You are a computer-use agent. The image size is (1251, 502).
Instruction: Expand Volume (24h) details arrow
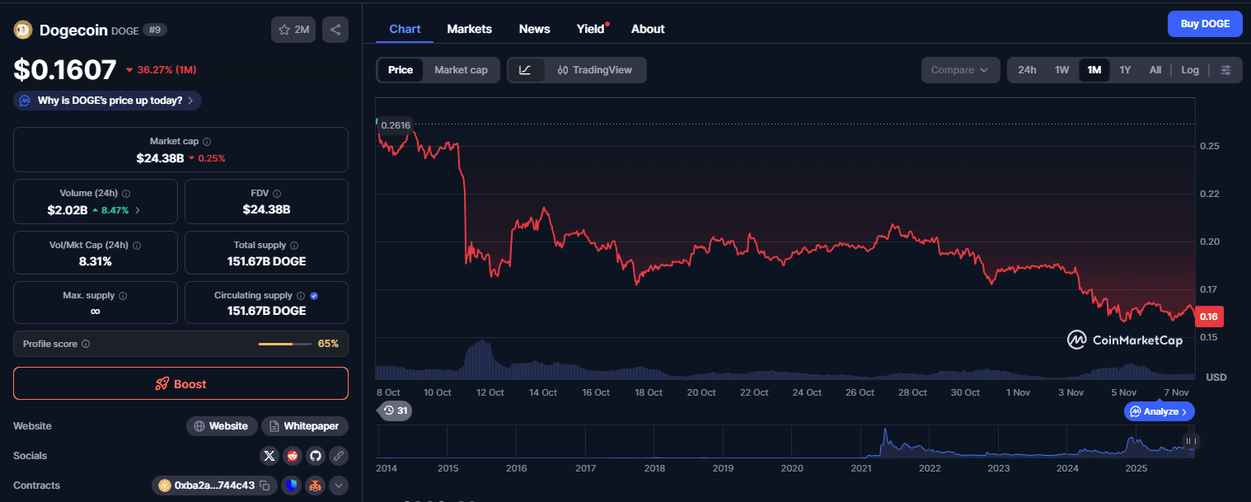coord(138,210)
